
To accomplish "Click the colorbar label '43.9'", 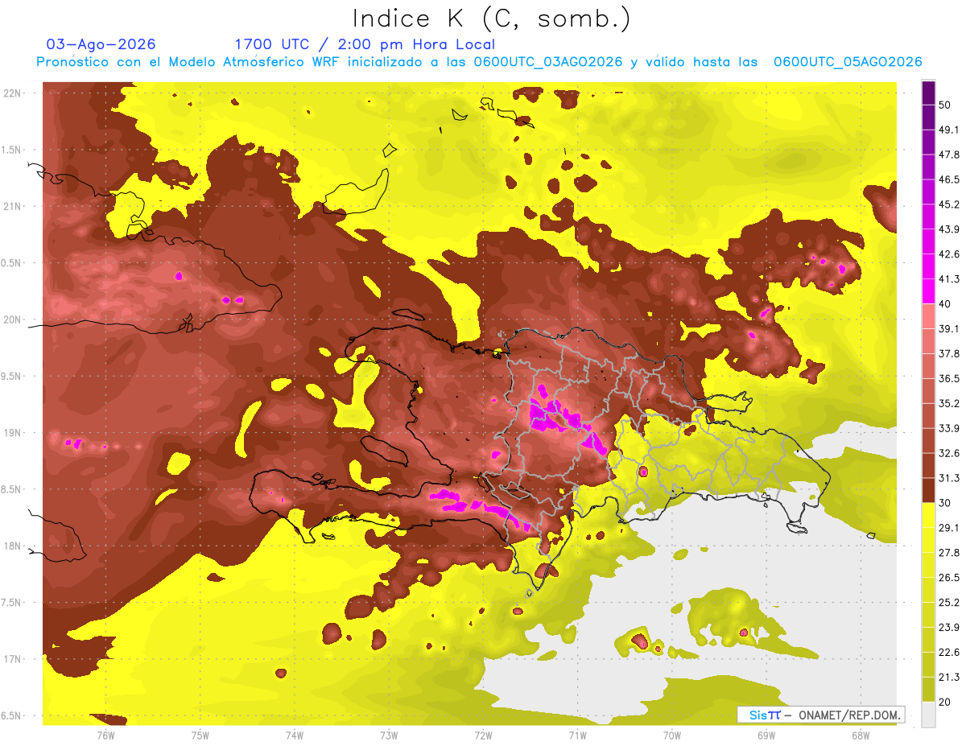I will pyautogui.click(x=949, y=229).
